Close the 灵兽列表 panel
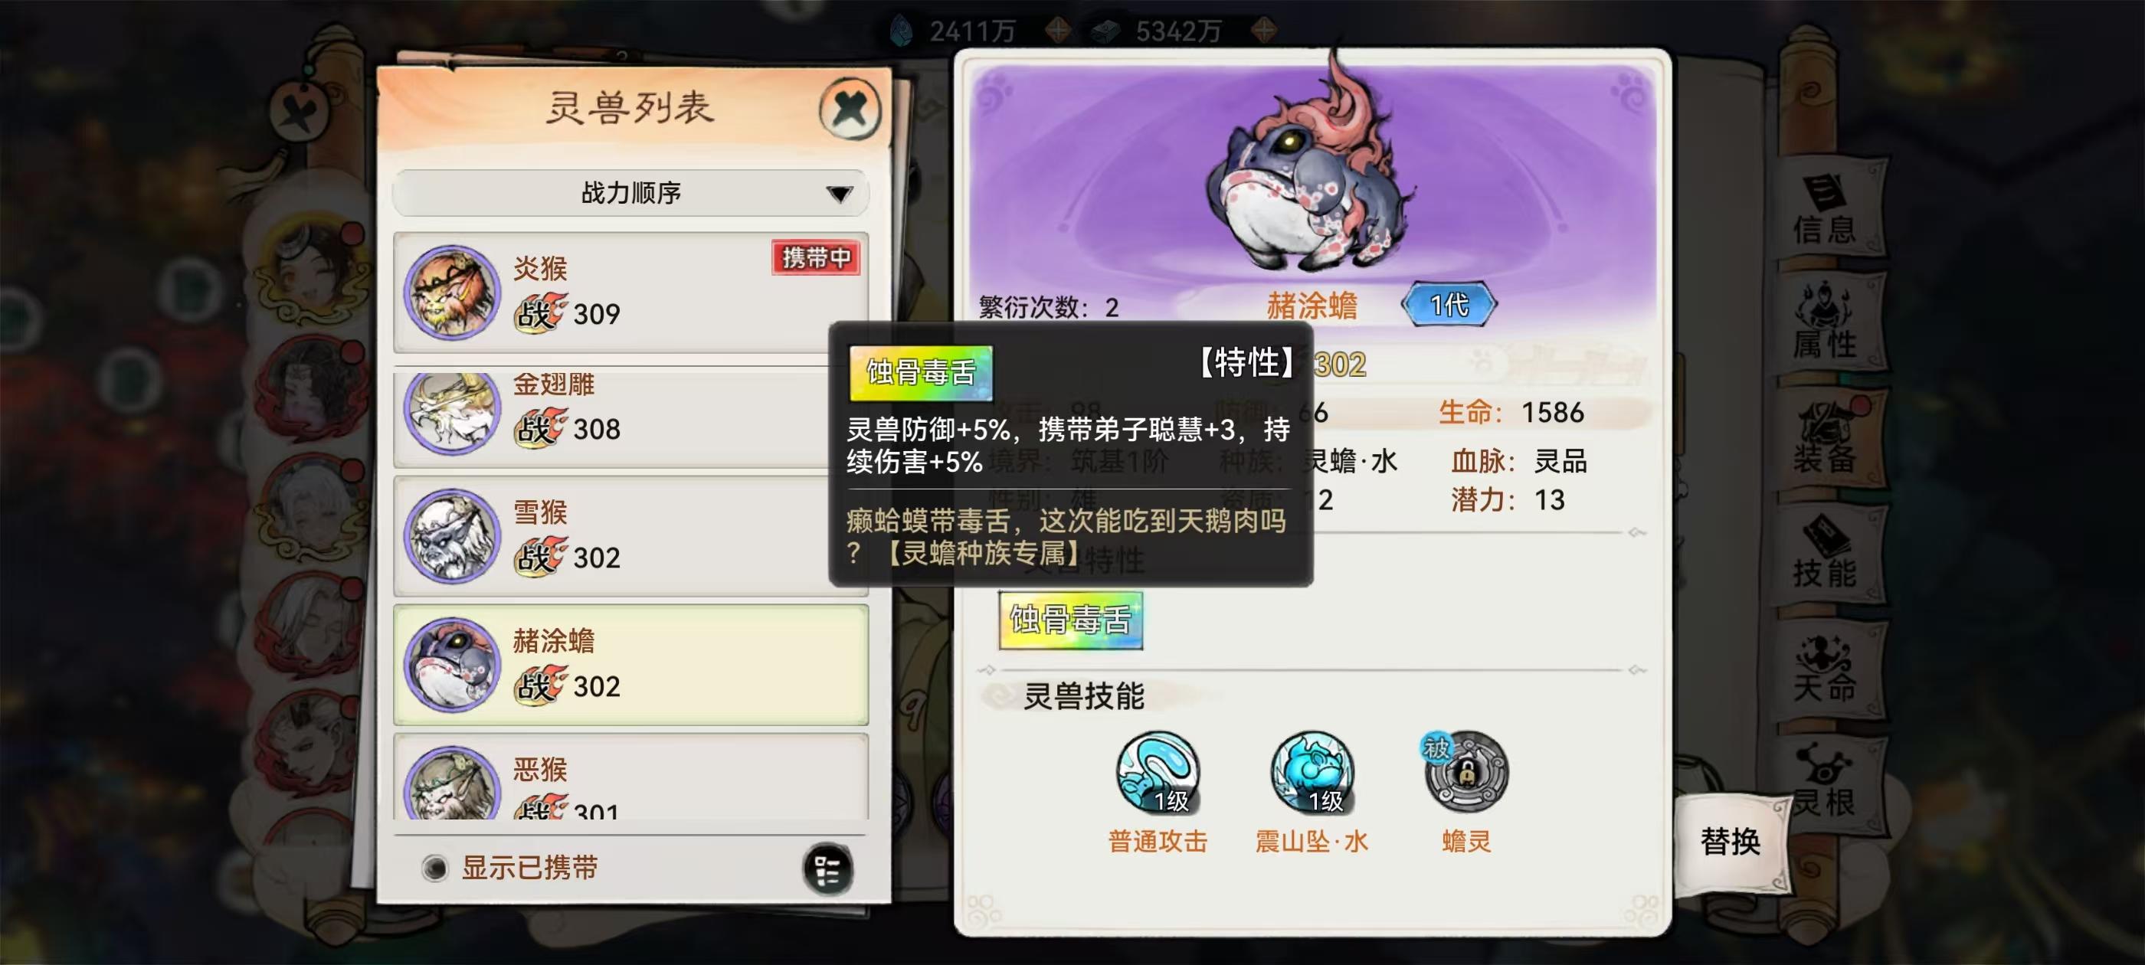 tap(850, 109)
